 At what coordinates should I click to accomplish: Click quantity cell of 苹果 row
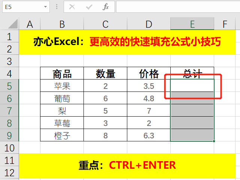[106, 86]
